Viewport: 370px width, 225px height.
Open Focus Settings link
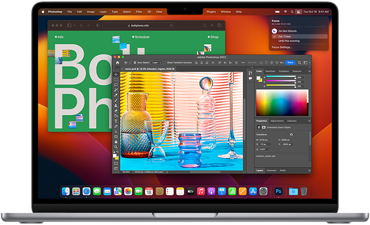click(282, 47)
